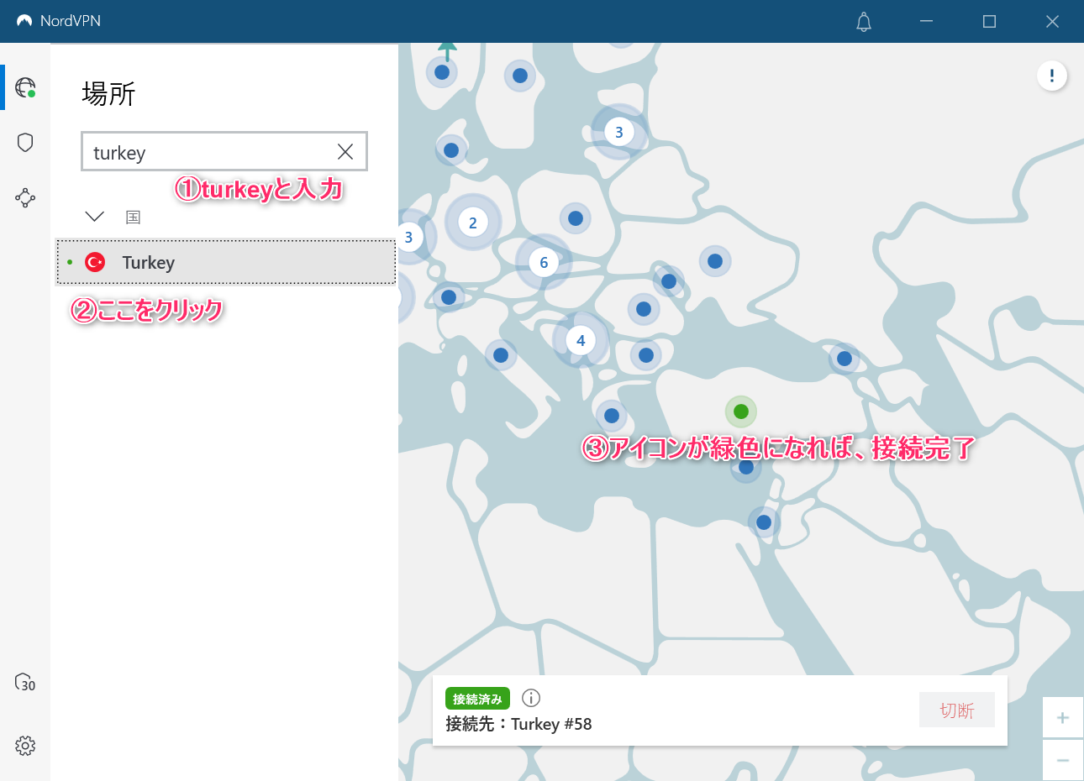
Task: Click the 場所 heading
Action: pos(108,93)
